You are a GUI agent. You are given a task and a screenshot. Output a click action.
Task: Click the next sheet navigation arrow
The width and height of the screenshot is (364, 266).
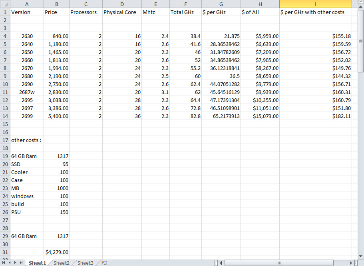tap(16, 263)
